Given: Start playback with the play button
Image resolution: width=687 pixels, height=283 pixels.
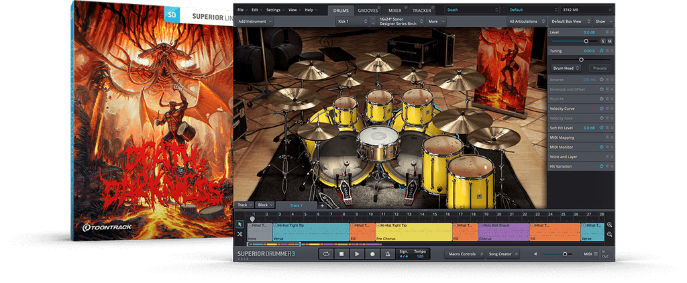Looking at the screenshot, I should coord(357,253).
